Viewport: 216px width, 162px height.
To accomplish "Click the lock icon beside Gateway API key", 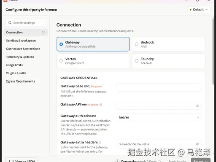I will click(x=101, y=105).
